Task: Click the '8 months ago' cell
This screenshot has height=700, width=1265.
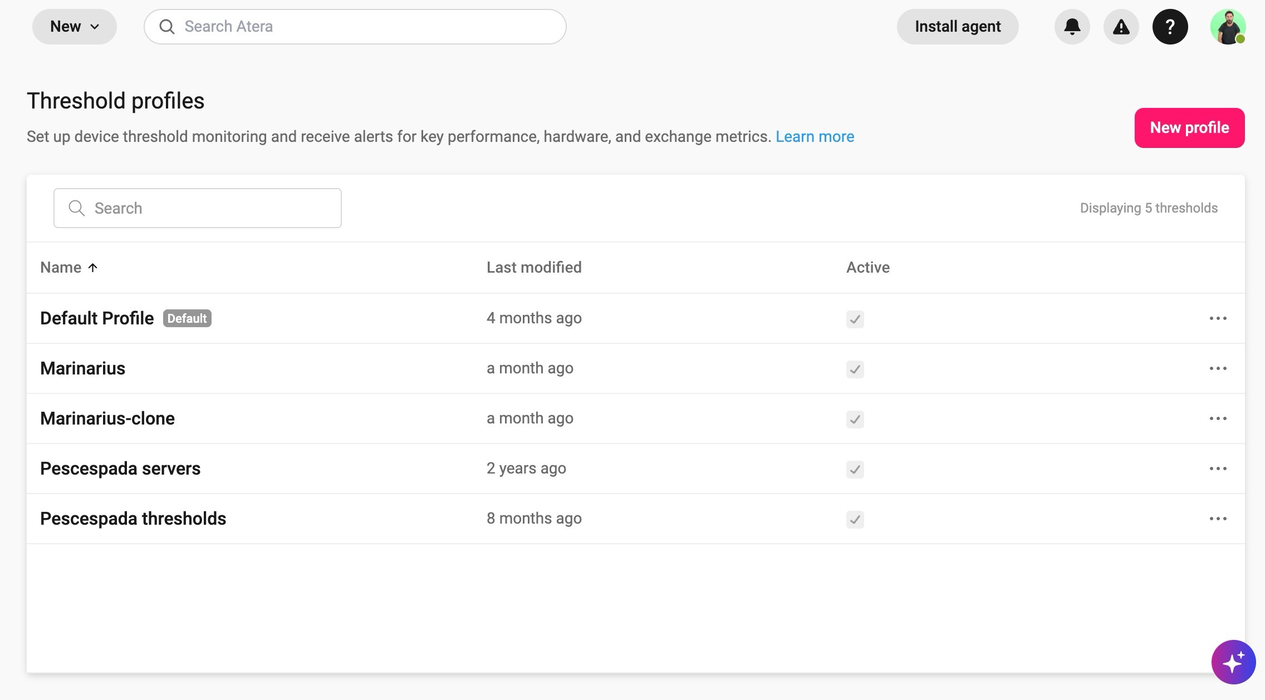Action: point(534,519)
